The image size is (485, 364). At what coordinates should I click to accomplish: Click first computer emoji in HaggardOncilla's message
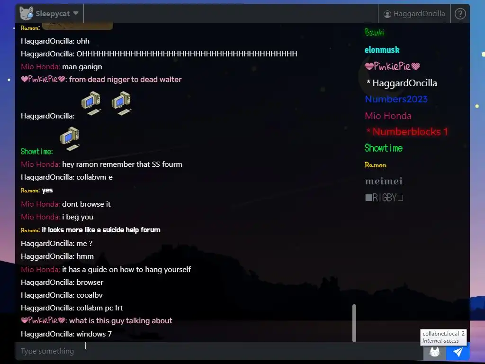pyautogui.click(x=91, y=103)
